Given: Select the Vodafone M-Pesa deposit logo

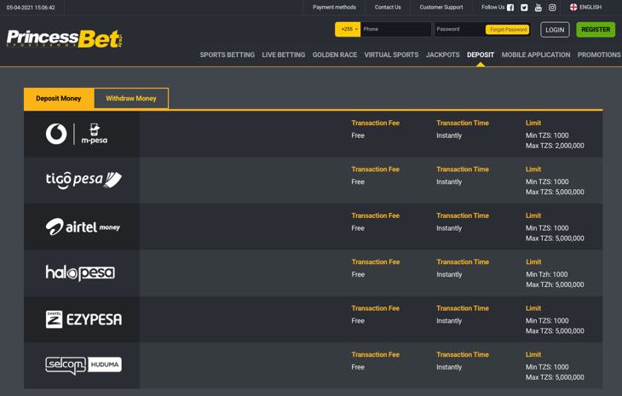Looking at the screenshot, I should [x=76, y=134].
